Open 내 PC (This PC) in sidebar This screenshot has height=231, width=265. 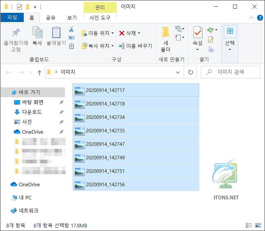[x=25, y=197]
